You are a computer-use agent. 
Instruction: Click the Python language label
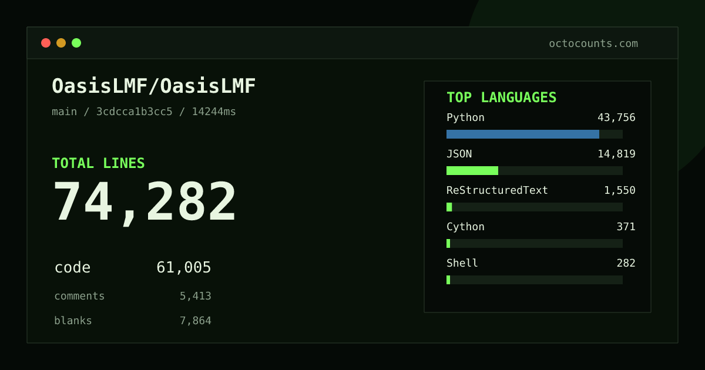(x=465, y=117)
